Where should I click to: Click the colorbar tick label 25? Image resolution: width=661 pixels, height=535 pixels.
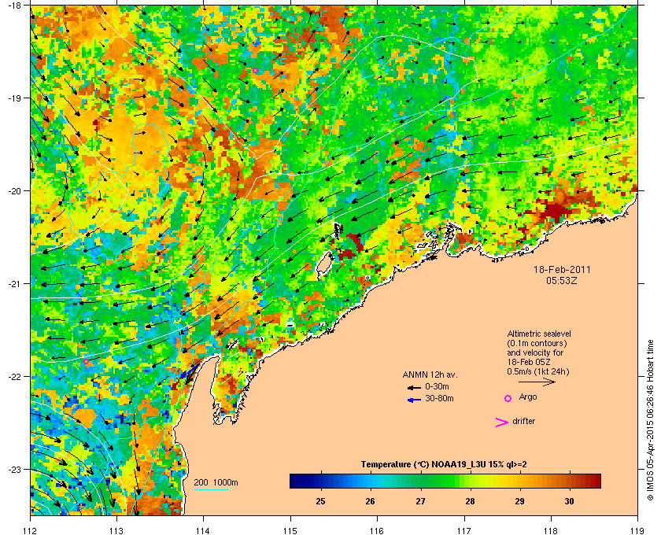(x=321, y=501)
